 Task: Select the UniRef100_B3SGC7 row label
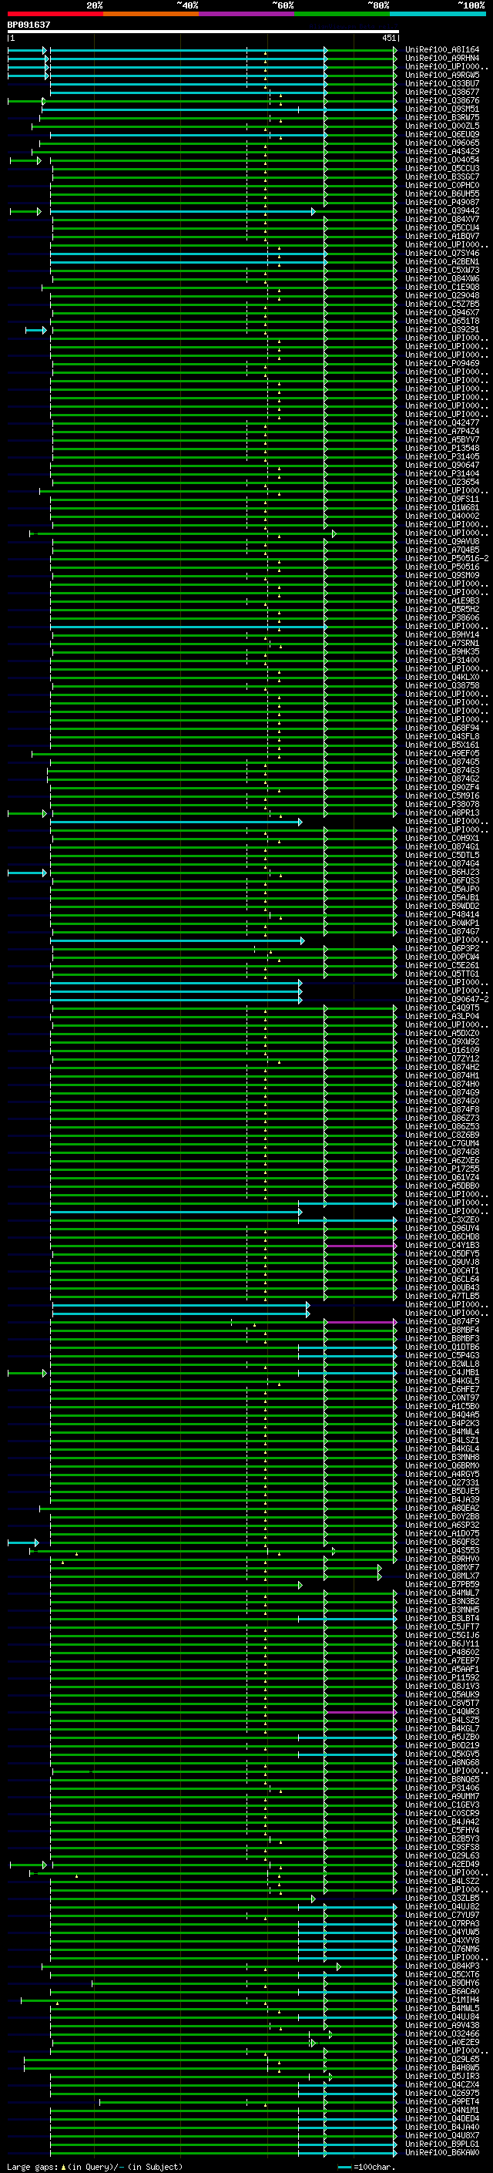point(442,177)
